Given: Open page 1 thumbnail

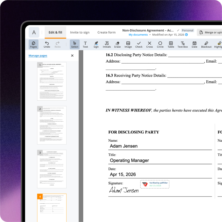Looking at the screenshot, I should (52, 81).
